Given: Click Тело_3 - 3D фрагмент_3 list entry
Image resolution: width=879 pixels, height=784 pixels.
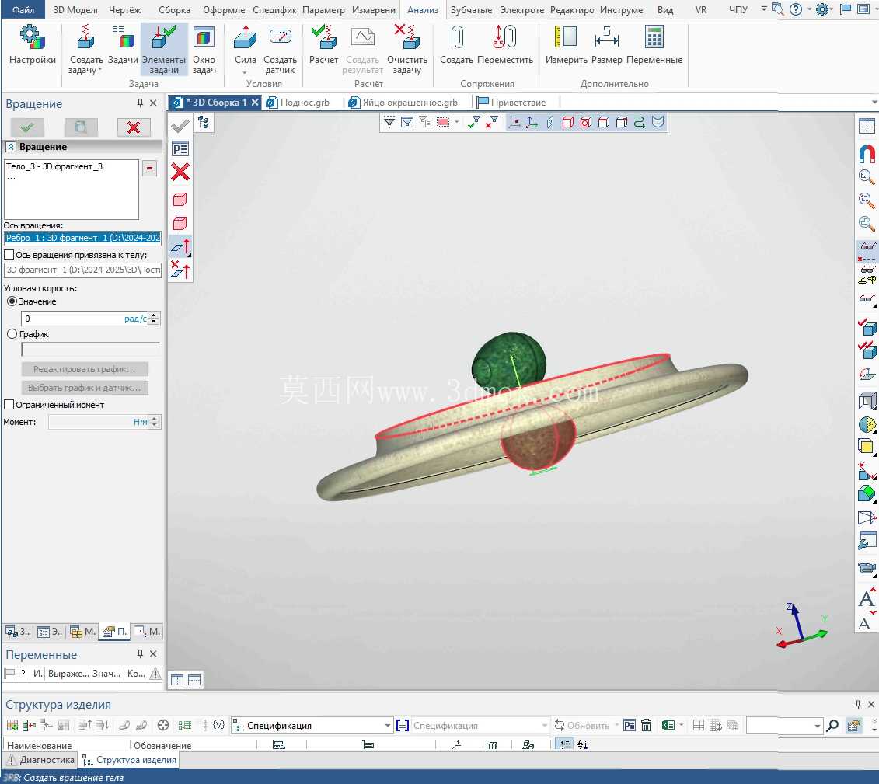Looking at the screenshot, I should click(54, 166).
